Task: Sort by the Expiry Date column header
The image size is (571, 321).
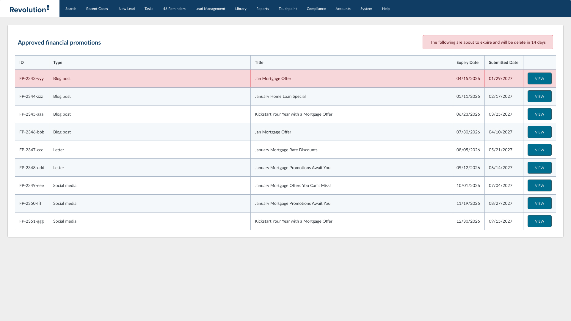Action: point(468,62)
